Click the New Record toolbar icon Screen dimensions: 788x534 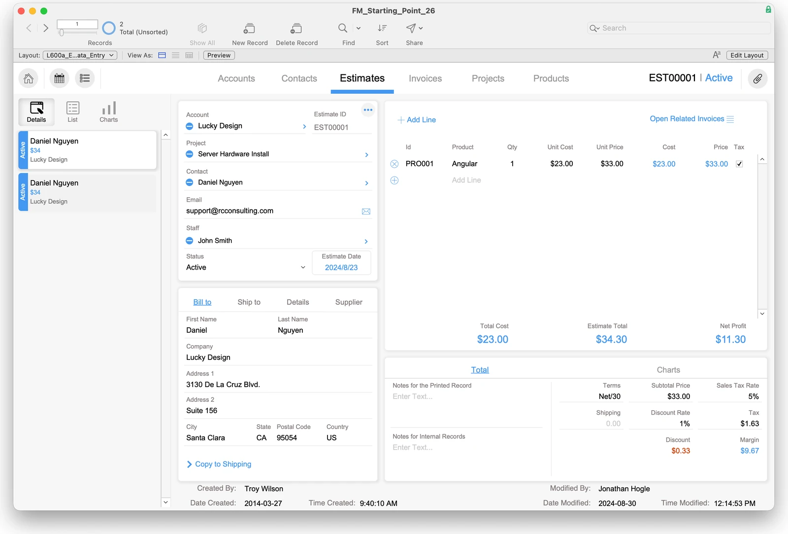tap(250, 29)
